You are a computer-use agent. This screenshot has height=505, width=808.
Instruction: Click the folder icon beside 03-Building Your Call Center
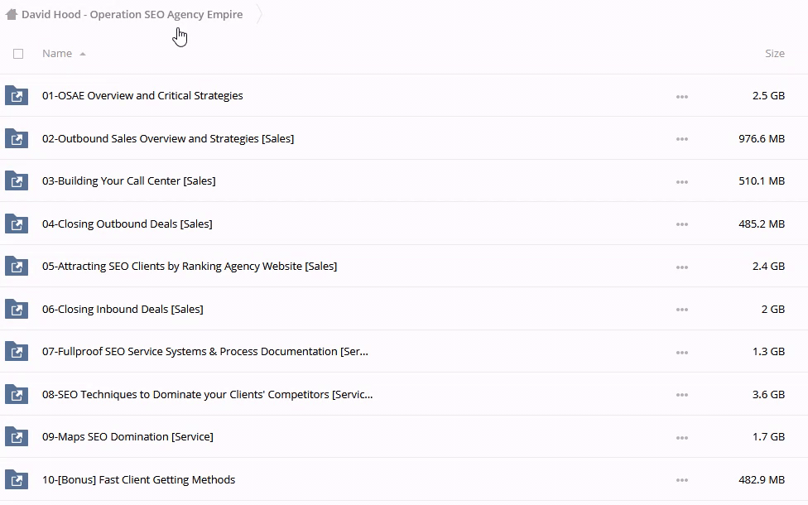coord(16,181)
